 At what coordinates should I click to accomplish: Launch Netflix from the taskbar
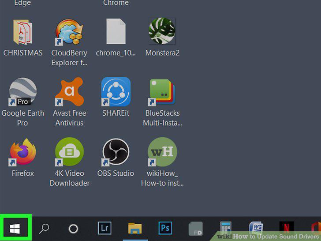coord(287,228)
